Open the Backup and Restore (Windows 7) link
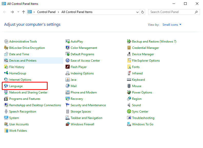Image resolution: width=203 pixels, height=148 pixels. 154,42
